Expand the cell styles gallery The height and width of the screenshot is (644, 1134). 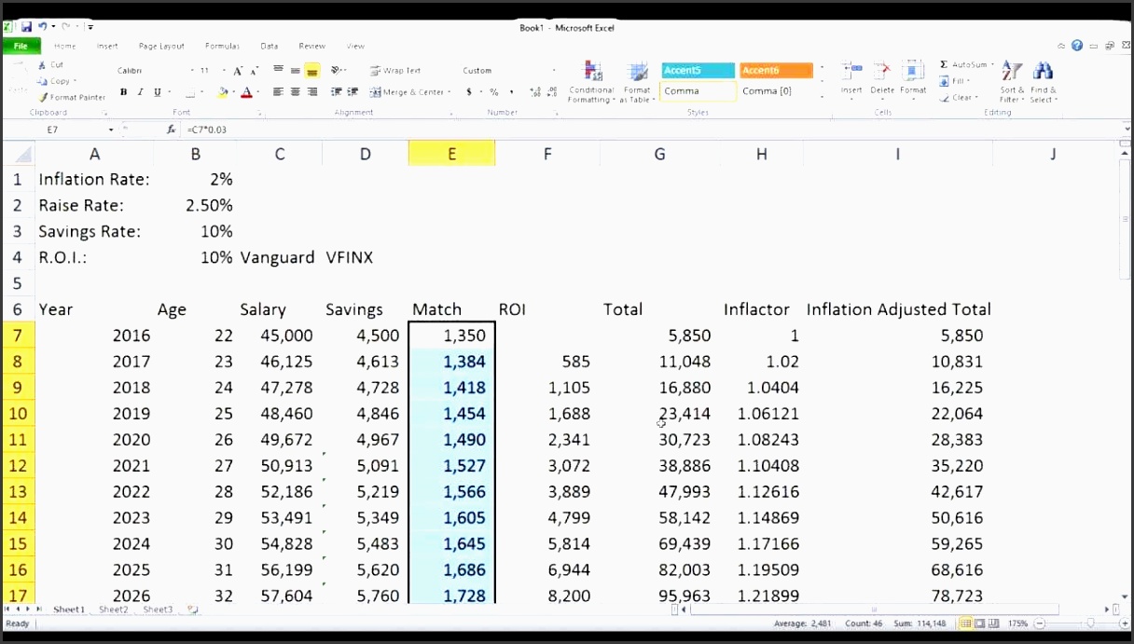[x=822, y=97]
